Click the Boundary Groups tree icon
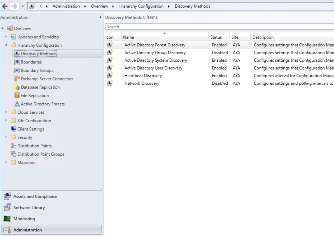This screenshot has height=236, width=334. (17, 70)
